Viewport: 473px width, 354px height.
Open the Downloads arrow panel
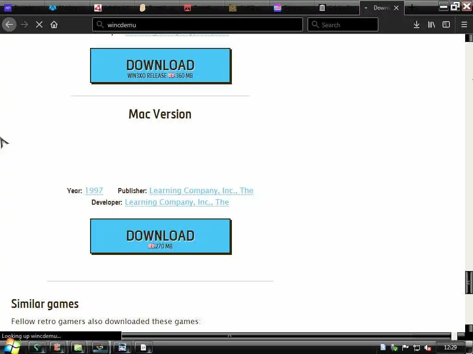(x=417, y=25)
